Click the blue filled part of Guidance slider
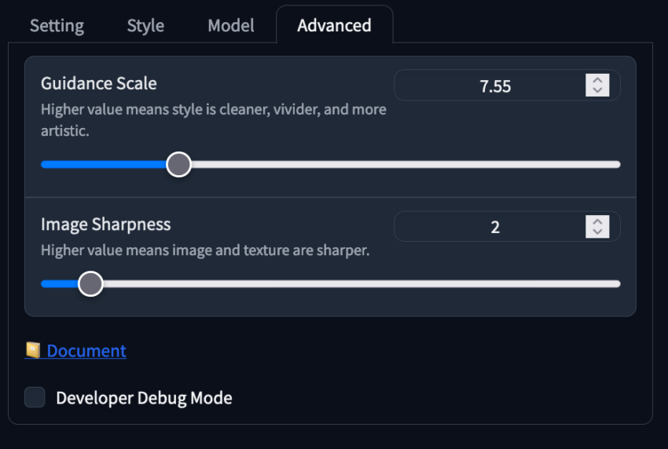This screenshot has height=449, width=668. click(x=104, y=164)
